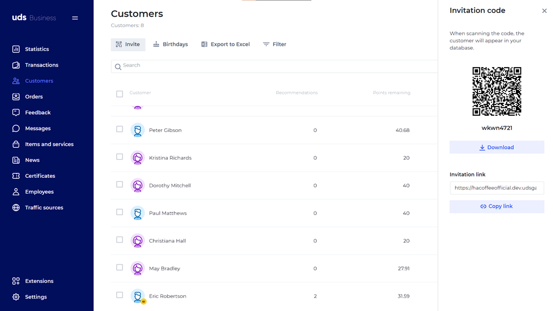Click Peter Gibson's avatar icon
553x311 pixels.
coord(138,130)
